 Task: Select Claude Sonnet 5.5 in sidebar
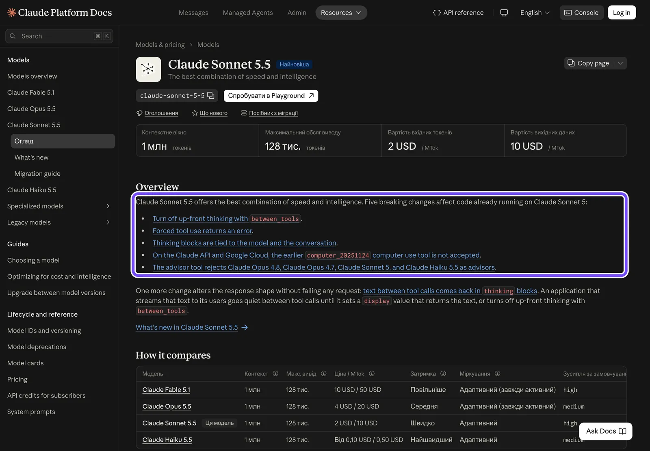pyautogui.click(x=34, y=125)
